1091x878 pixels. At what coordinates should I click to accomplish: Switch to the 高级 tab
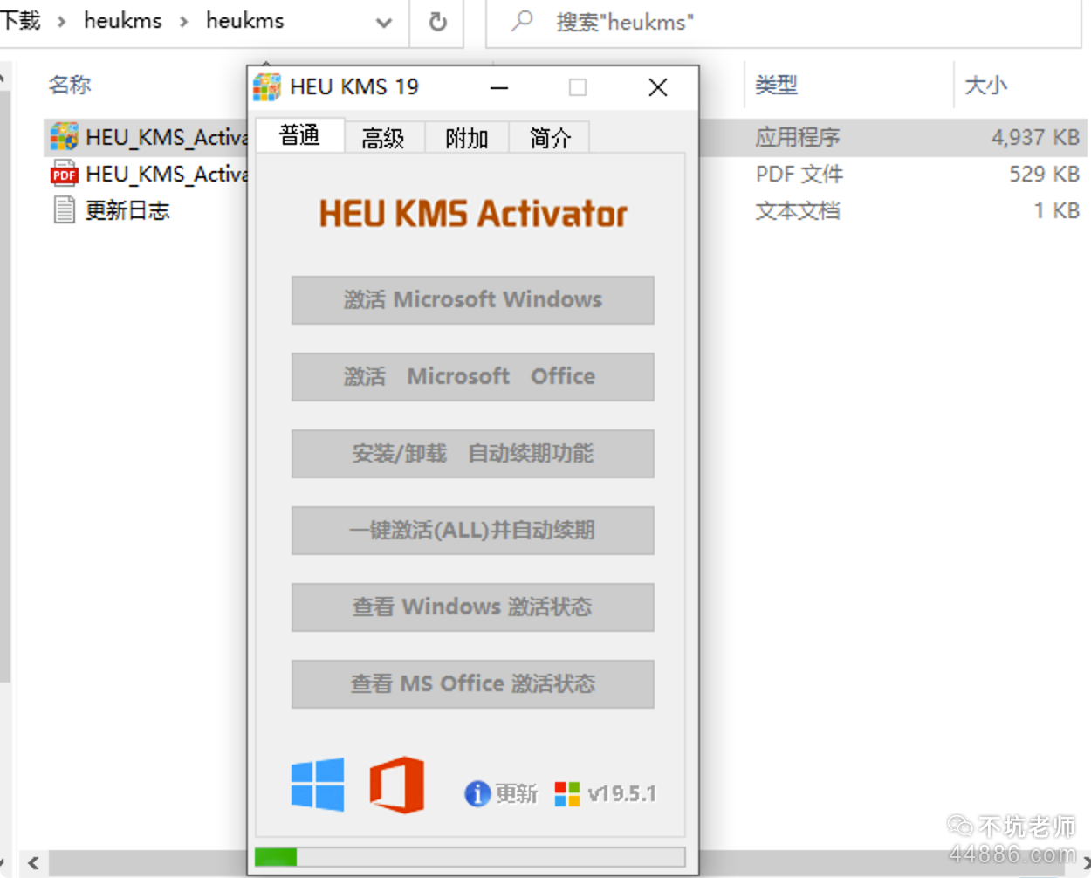[383, 138]
